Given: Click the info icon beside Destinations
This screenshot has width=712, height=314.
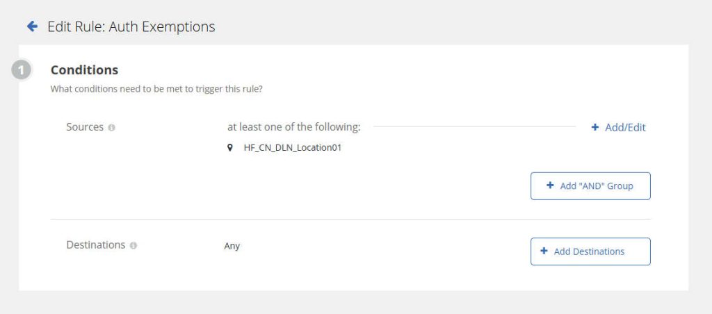Looking at the screenshot, I should (x=133, y=245).
